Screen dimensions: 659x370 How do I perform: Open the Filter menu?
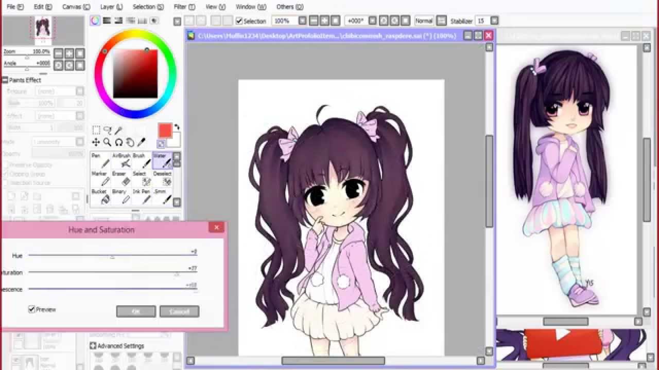tap(184, 7)
